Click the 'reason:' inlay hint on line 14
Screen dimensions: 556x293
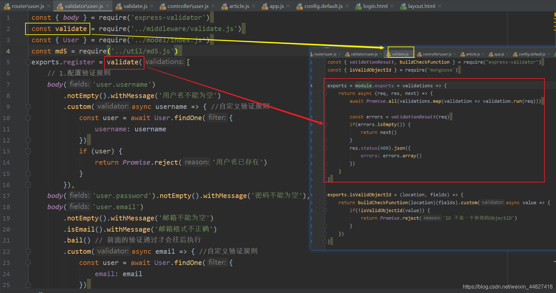[197, 162]
